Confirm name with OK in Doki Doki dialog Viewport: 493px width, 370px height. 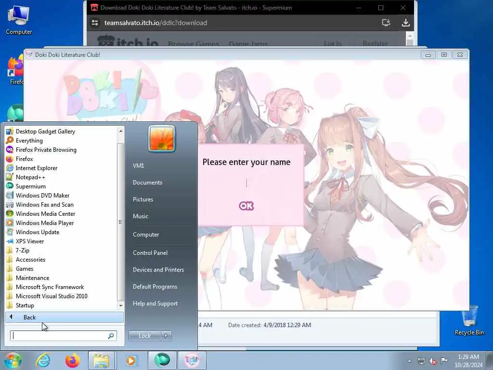246,206
